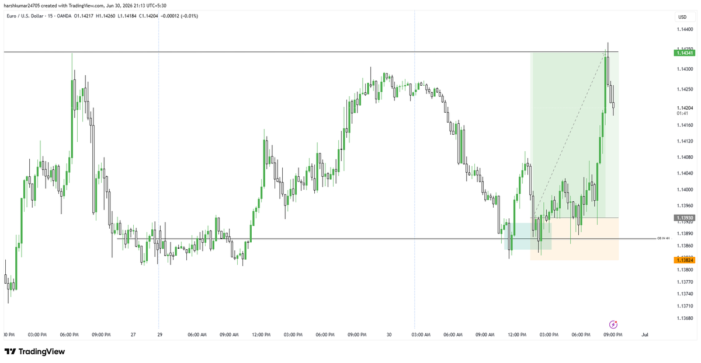Click the 1.14080 price axis label
Screen dimensions: 701x363
(x=685, y=157)
